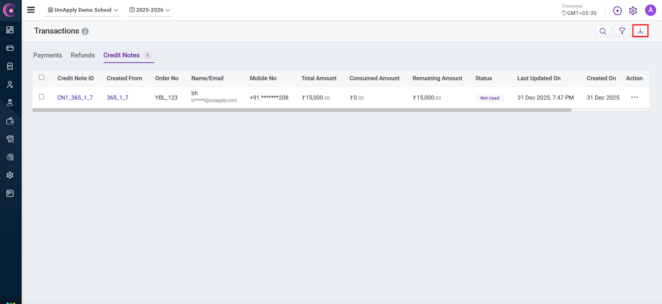The height and width of the screenshot is (304, 662).
Task: Open the user avatar A profile
Action: [x=650, y=10]
